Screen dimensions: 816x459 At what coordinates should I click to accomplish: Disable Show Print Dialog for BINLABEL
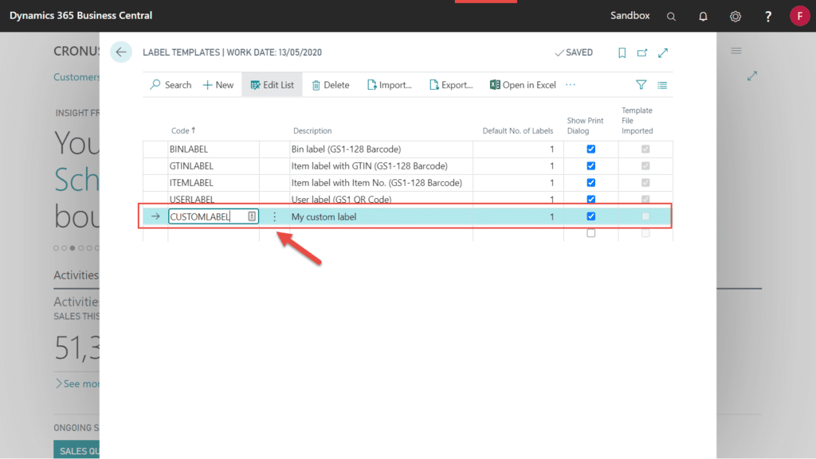pyautogui.click(x=590, y=149)
